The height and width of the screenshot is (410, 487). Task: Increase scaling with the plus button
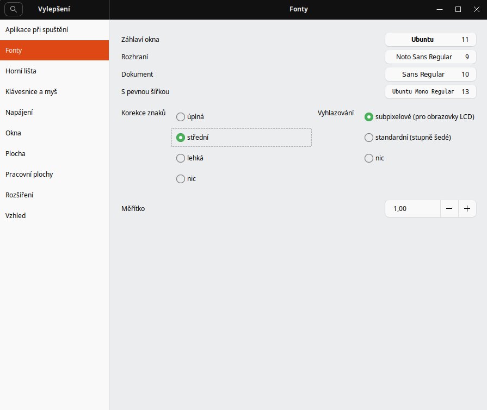pyautogui.click(x=467, y=209)
